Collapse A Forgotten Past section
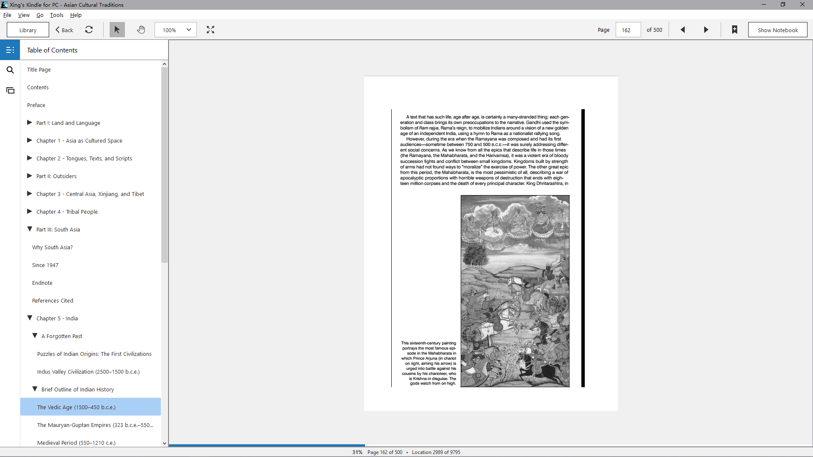The height and width of the screenshot is (457, 813). 35,336
